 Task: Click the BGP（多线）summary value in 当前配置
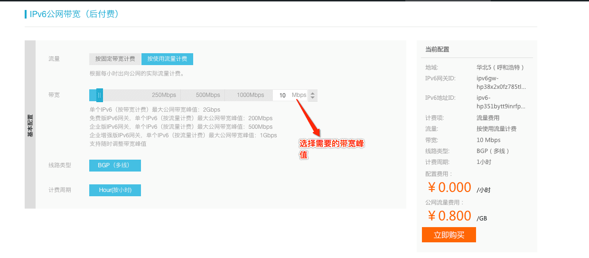pyautogui.click(x=493, y=151)
